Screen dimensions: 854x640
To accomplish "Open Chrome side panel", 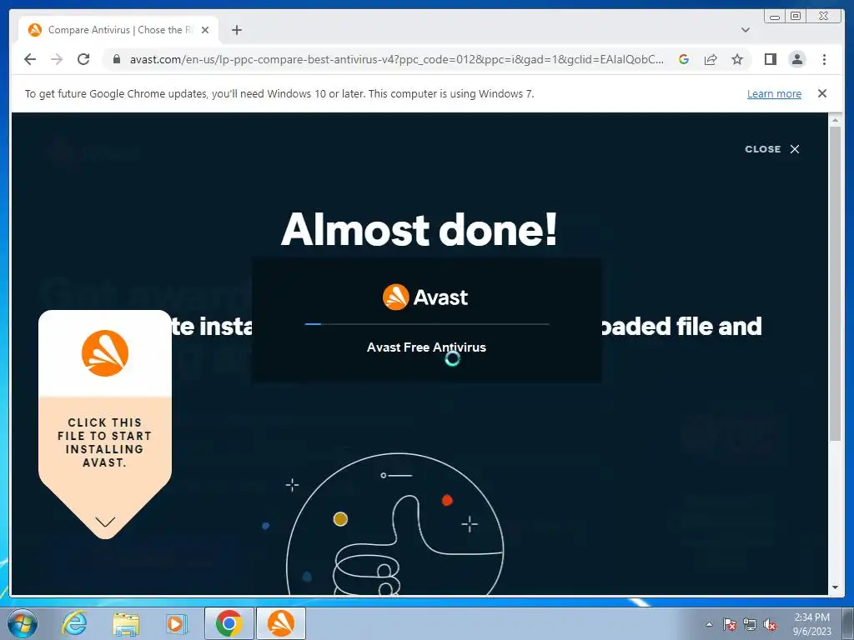I will pos(770,59).
